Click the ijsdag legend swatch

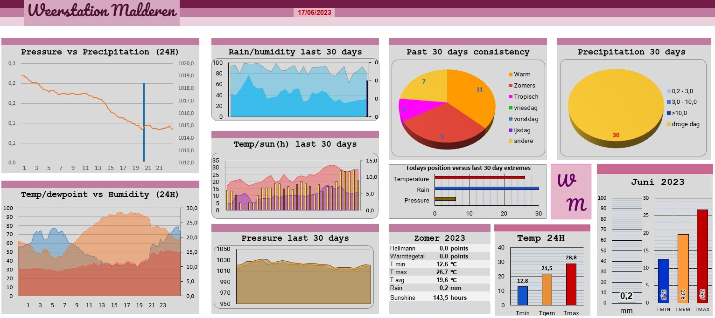pos(511,130)
